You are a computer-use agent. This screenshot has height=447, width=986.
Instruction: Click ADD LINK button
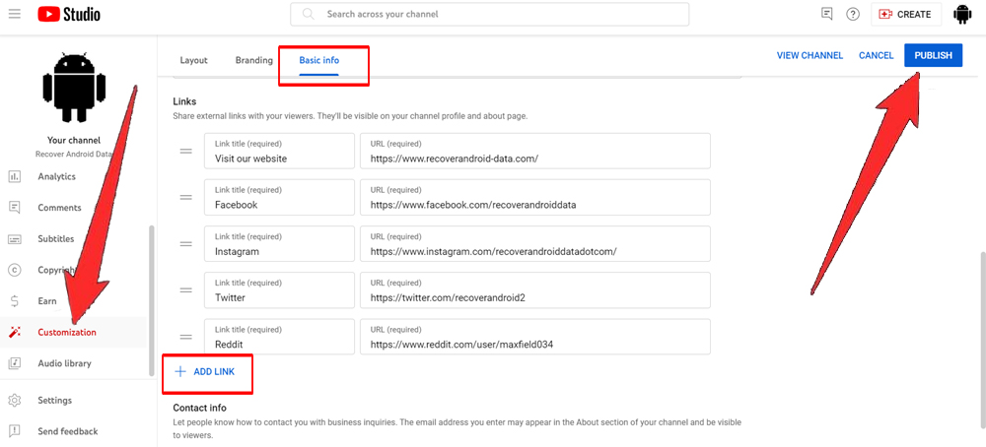click(205, 372)
